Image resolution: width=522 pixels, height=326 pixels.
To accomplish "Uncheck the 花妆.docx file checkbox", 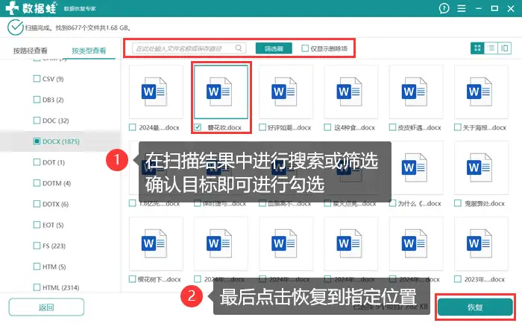I will point(198,127).
